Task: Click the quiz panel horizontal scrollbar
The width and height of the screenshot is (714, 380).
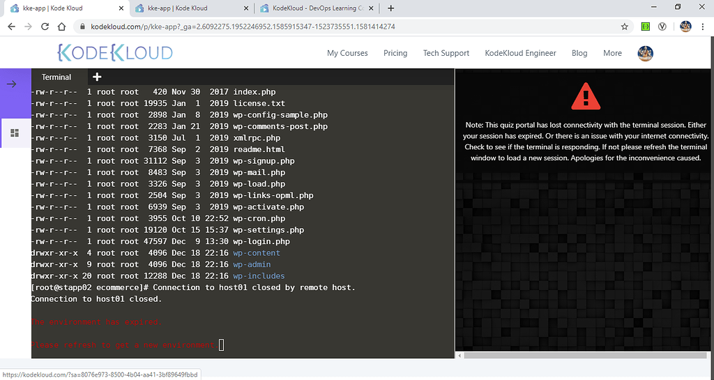Action: [x=585, y=356]
